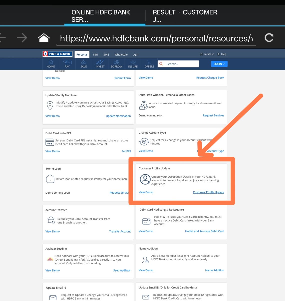Click the Blog text link

point(223,54)
